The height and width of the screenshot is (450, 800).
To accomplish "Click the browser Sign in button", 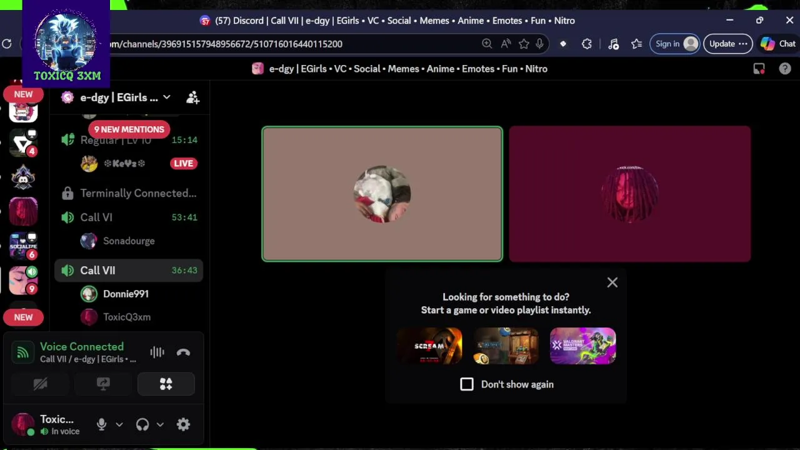I will (676, 44).
